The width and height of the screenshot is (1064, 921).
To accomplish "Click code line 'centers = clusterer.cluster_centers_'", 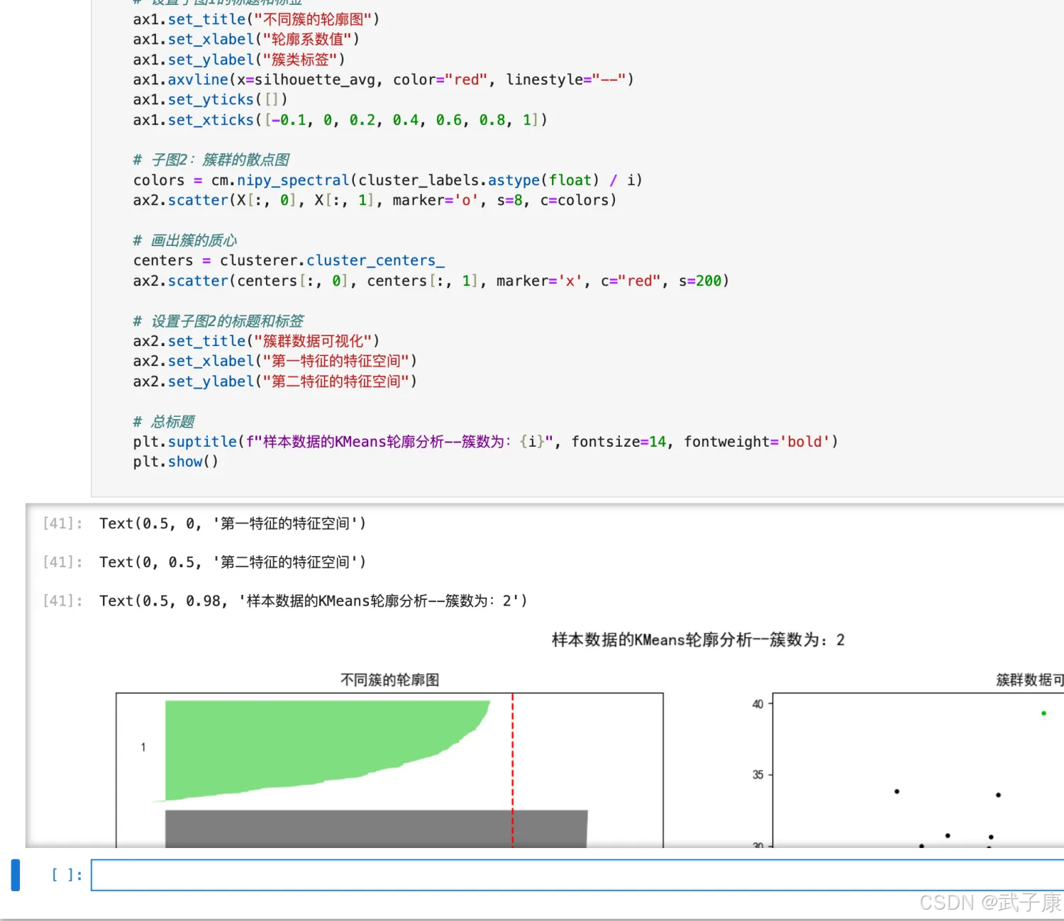I will pyautogui.click(x=289, y=261).
